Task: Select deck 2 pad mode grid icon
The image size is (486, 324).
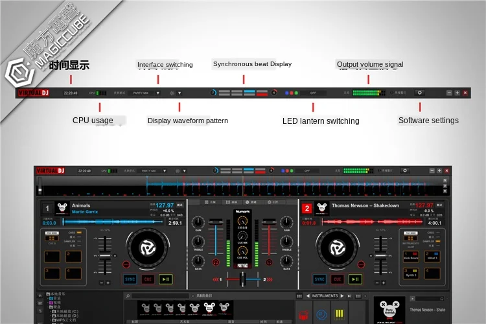Action: tap(410, 238)
